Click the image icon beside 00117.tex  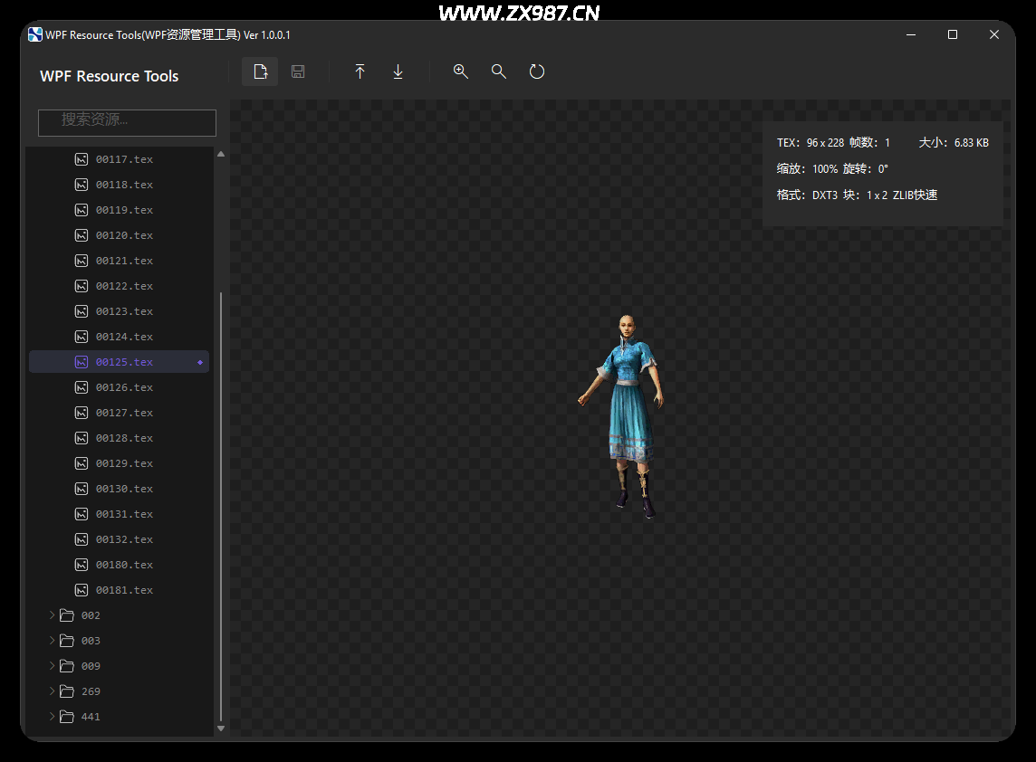click(x=82, y=159)
